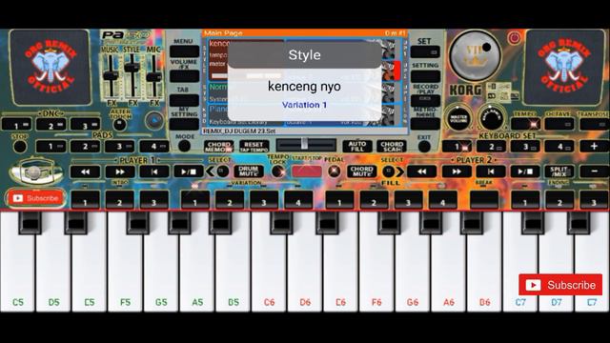Click the SET button

(x=425, y=51)
